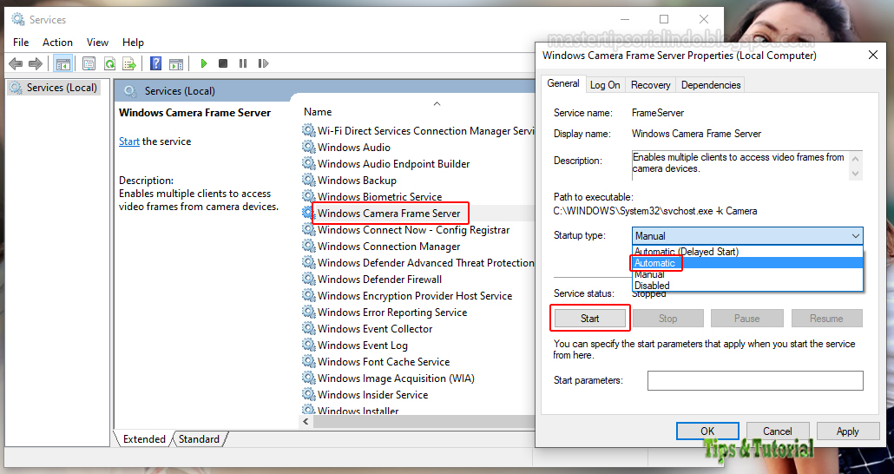Select Windows Defender Advanced Threat Protection row
The height and width of the screenshot is (474, 894).
(425, 263)
